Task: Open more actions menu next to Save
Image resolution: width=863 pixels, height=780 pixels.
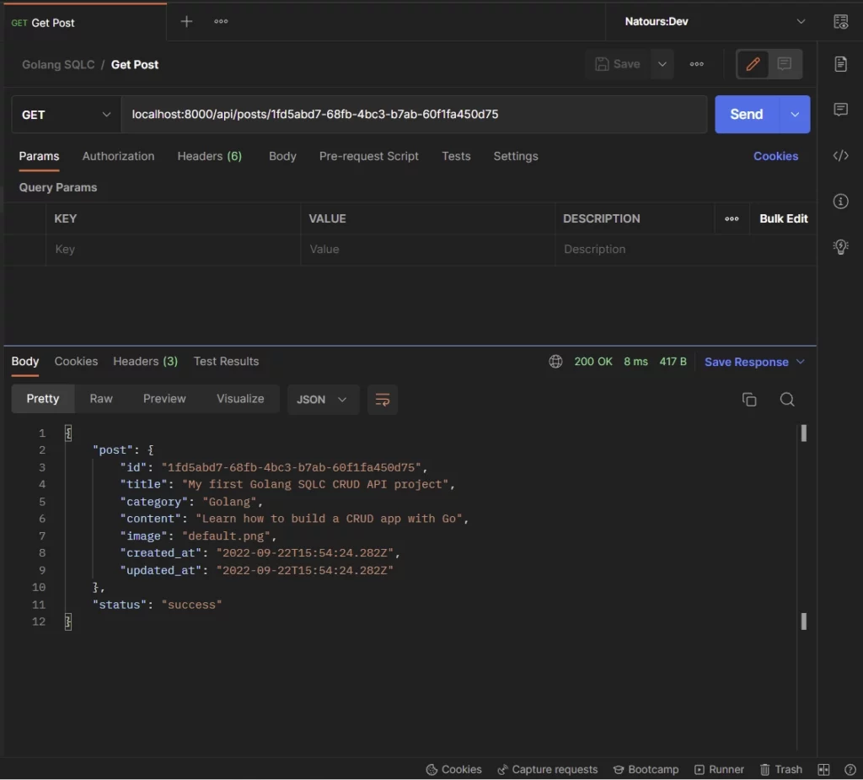Action: coord(696,64)
